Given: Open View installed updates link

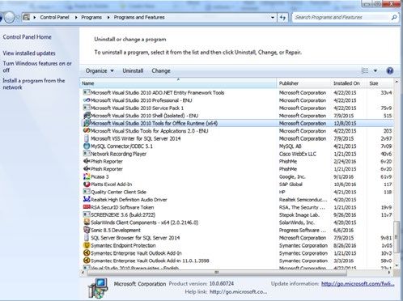Looking at the screenshot, I should pos(29,53).
